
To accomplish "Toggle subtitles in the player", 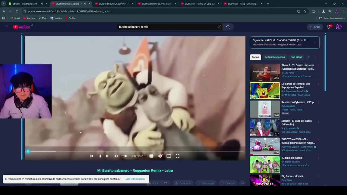I will tap(152, 156).
